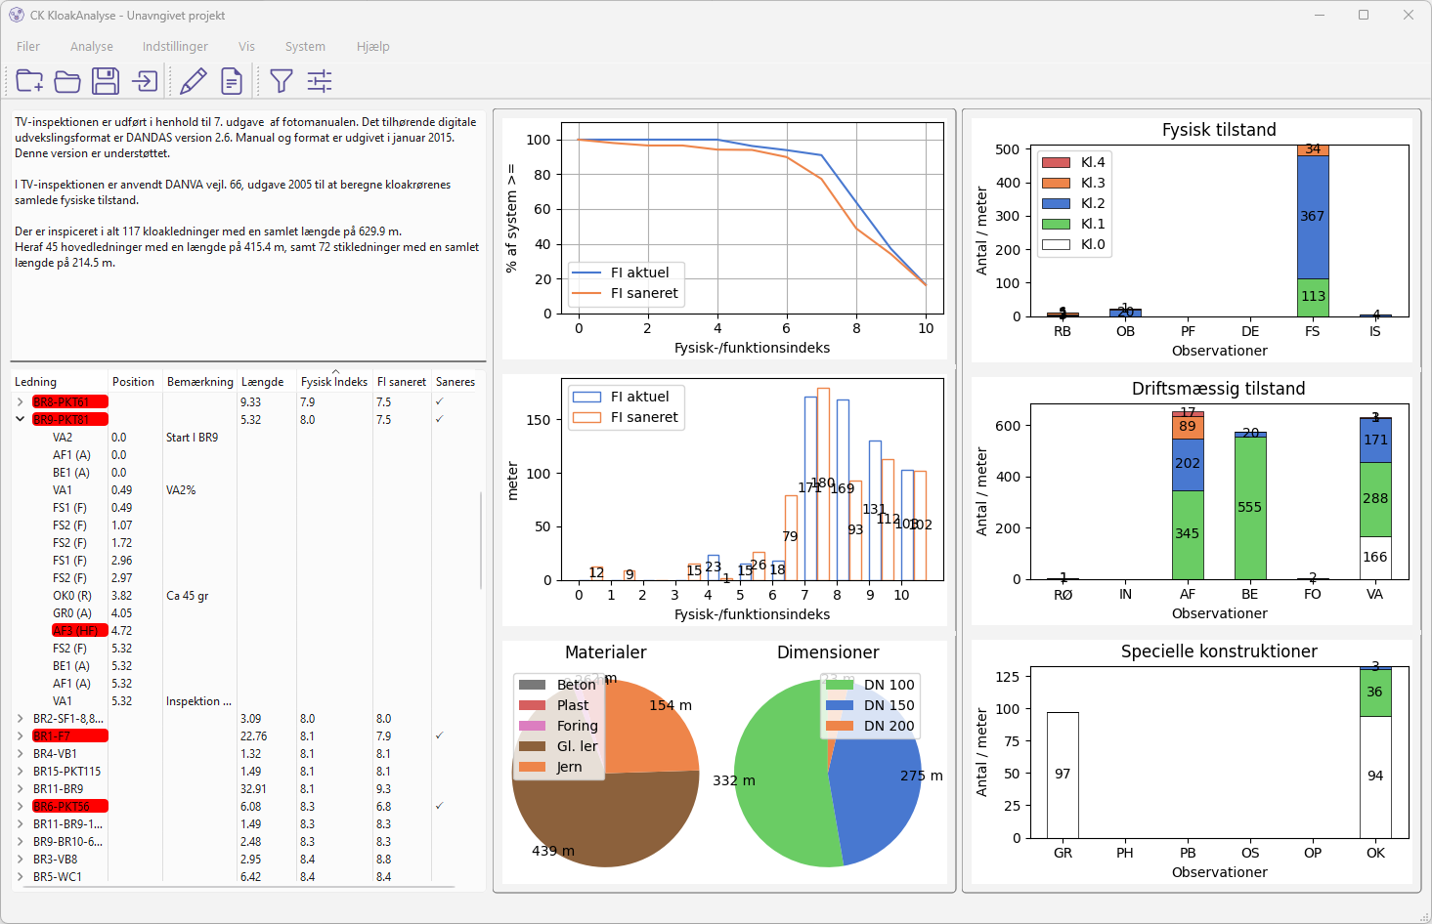Save the project with the floppy disk icon
The width and height of the screenshot is (1432, 924).
106,81
